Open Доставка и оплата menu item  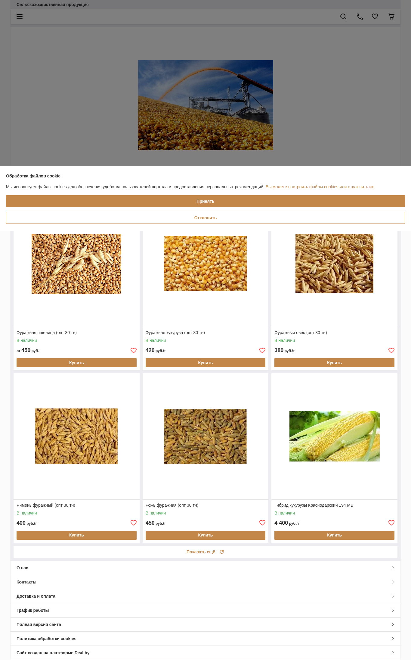[205, 596]
